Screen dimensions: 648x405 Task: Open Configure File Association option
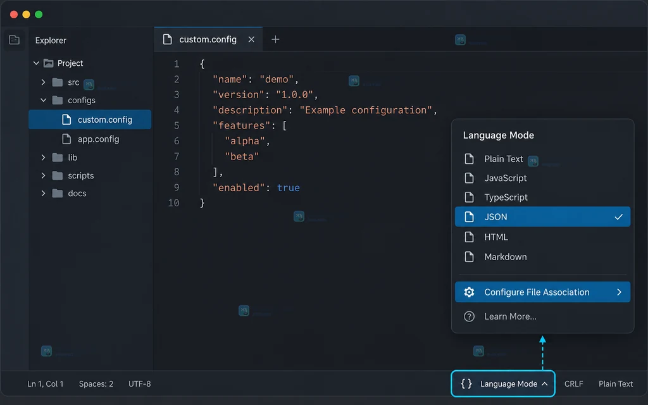pyautogui.click(x=542, y=292)
